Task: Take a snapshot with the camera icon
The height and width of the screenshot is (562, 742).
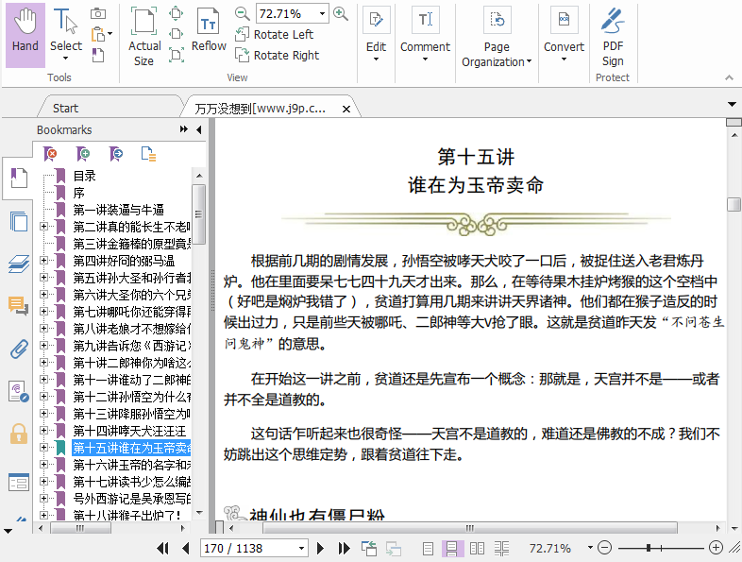Action: [98, 14]
